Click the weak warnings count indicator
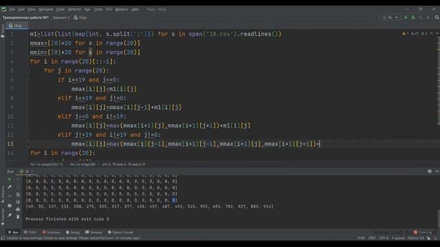The image size is (440, 247). coord(415,34)
